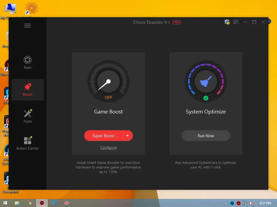
Task: Close the Driver Booster window
Action: tap(263, 22)
